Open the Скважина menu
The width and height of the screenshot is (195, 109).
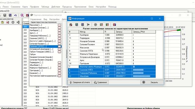tap(16, 7)
